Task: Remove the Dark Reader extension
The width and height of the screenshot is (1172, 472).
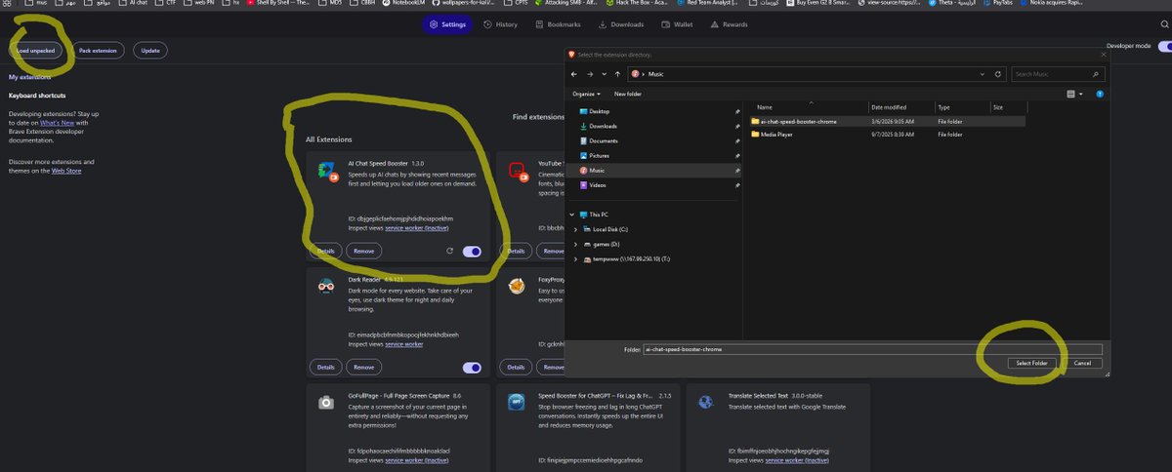Action: (x=363, y=368)
